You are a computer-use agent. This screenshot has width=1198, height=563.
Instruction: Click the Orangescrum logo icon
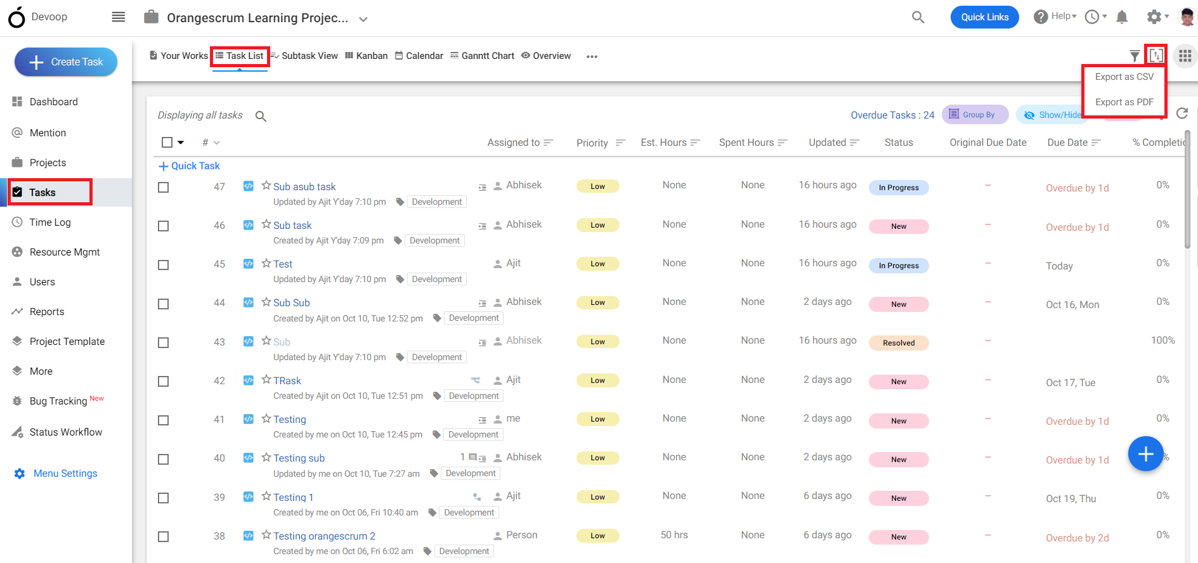pos(17,17)
